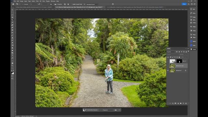Open crop tool preset picker arrow

point(19,4)
